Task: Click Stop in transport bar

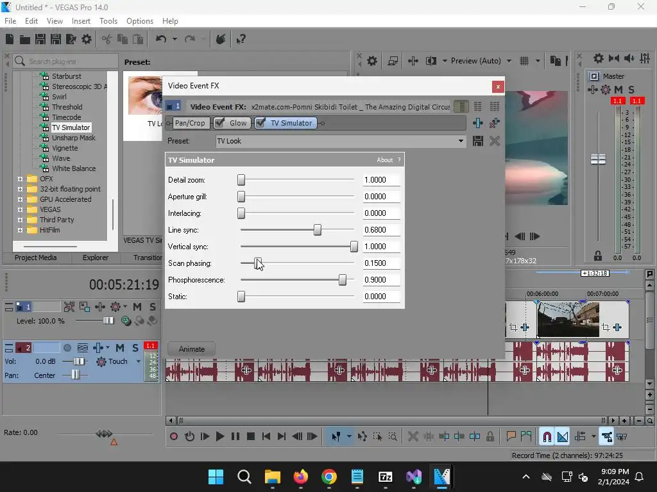Action: (251, 437)
